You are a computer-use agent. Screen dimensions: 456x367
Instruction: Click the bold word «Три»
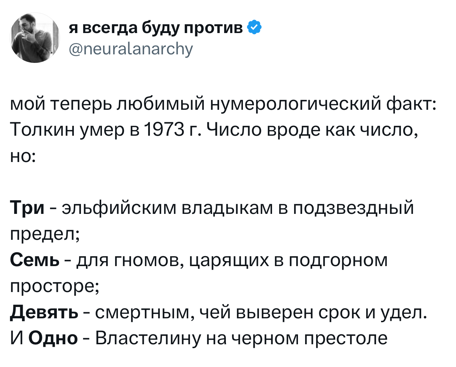point(27,207)
